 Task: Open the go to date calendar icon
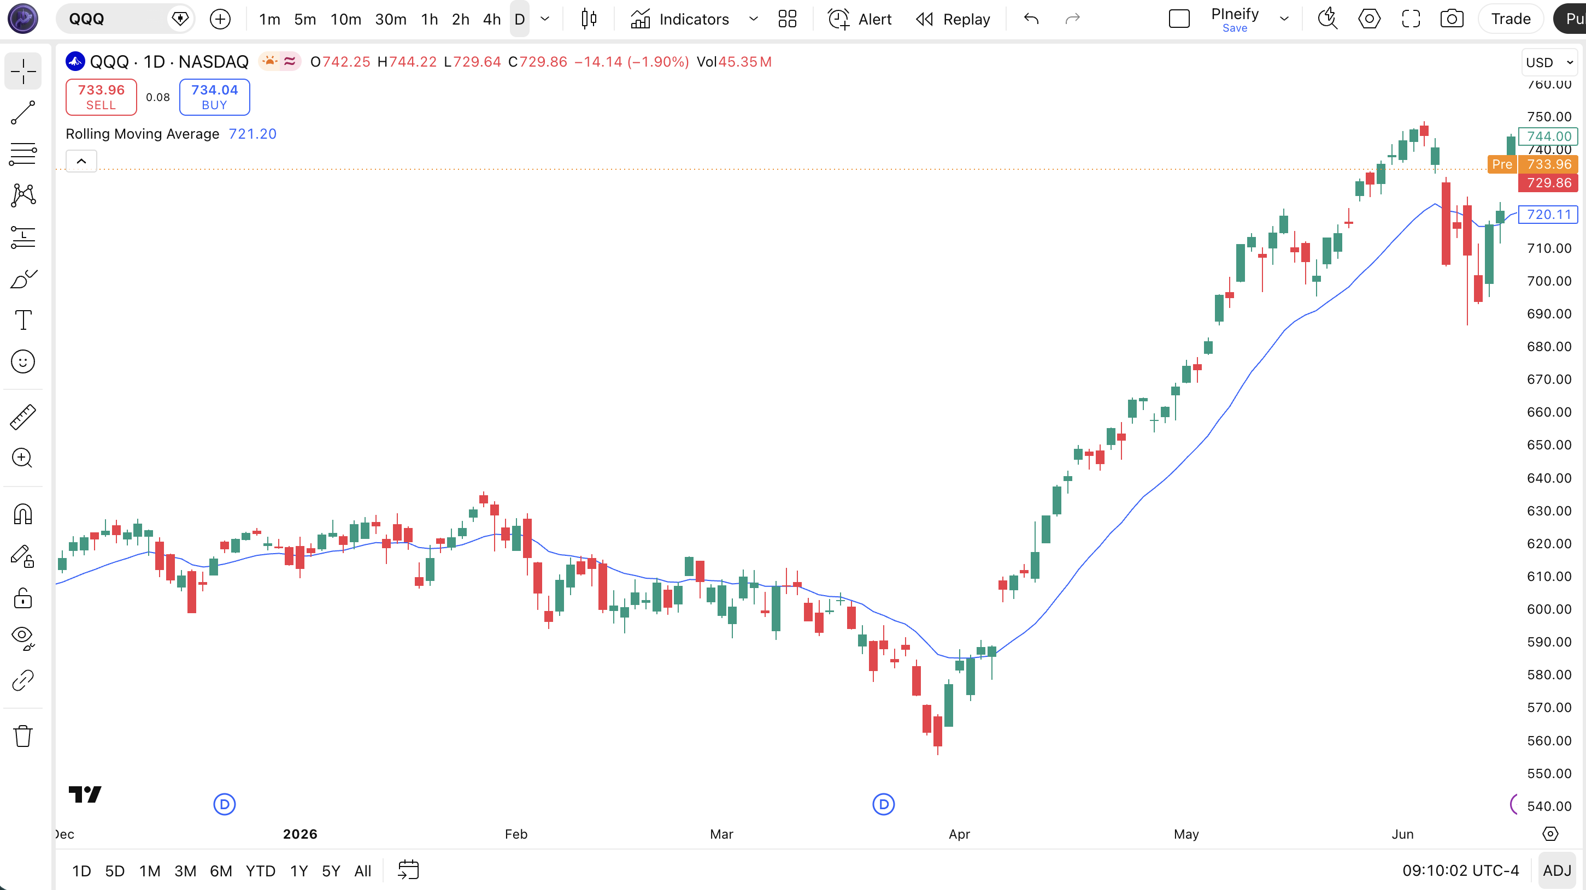click(408, 870)
